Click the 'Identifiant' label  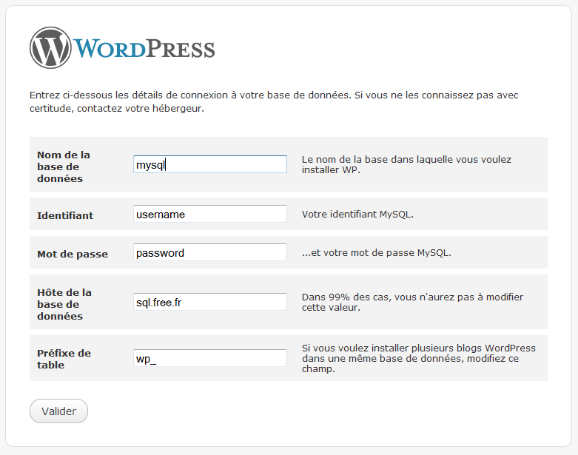pyautogui.click(x=65, y=215)
